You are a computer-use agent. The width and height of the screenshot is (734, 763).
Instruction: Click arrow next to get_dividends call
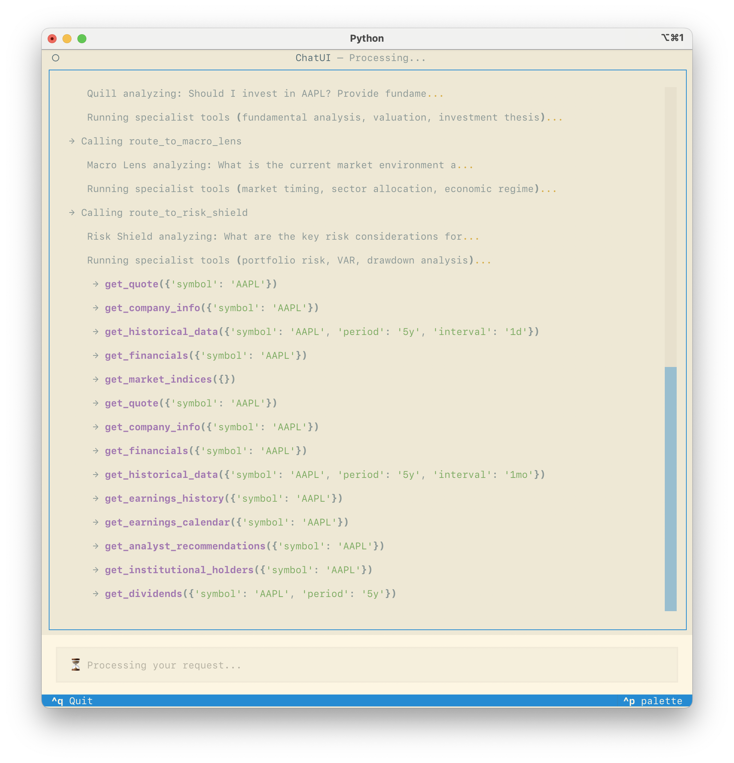(x=96, y=594)
